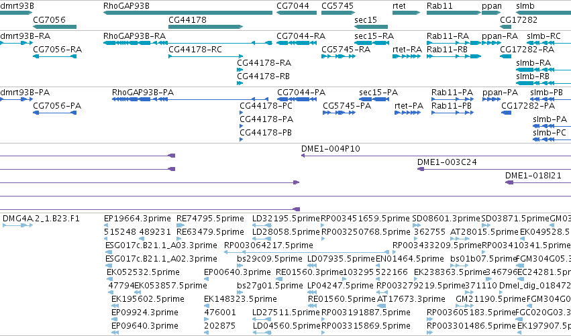This screenshot has height=336, width=571.
Task: Click protein Rab11-PB
Action: click(453, 113)
